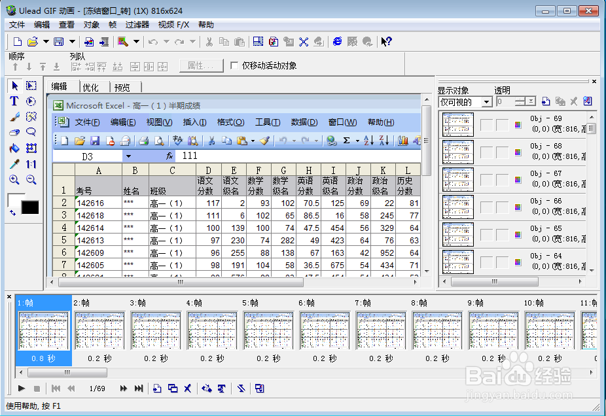Select the Lasso selection tool
The image size is (606, 416).
31,133
